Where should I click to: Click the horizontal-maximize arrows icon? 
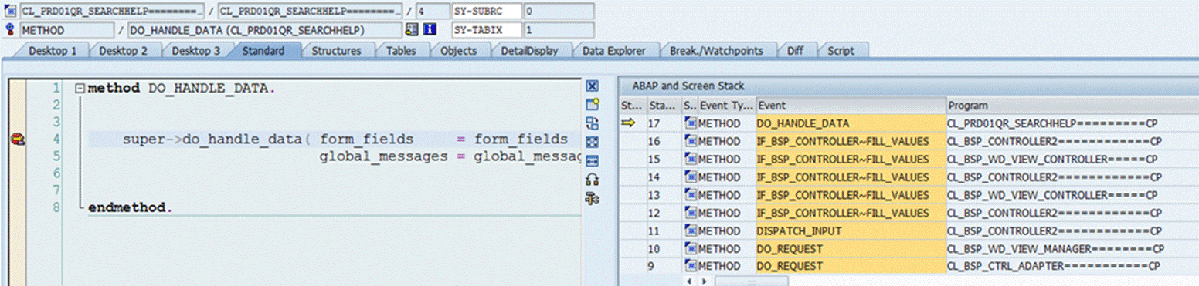593,160
